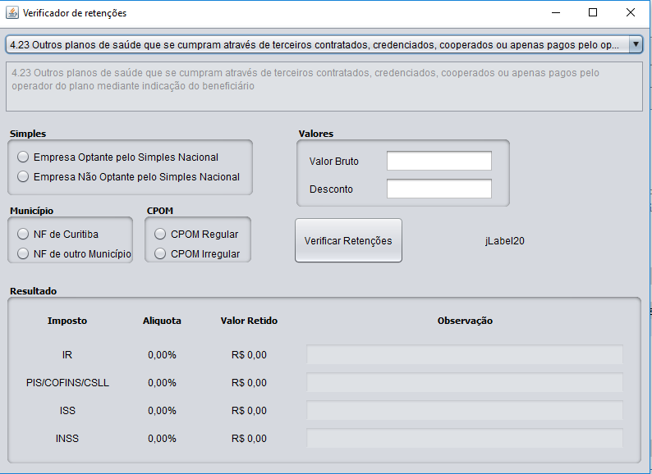The height and width of the screenshot is (474, 652).
Task: Click the service description text area
Action: (324, 86)
